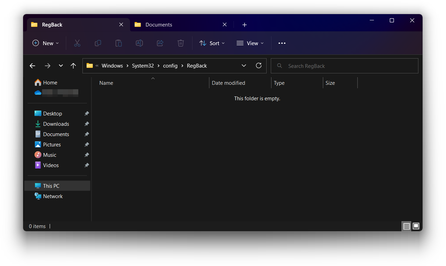The width and height of the screenshot is (446, 266).
Task: Unpin Downloads from Quick access
Action: [87, 124]
